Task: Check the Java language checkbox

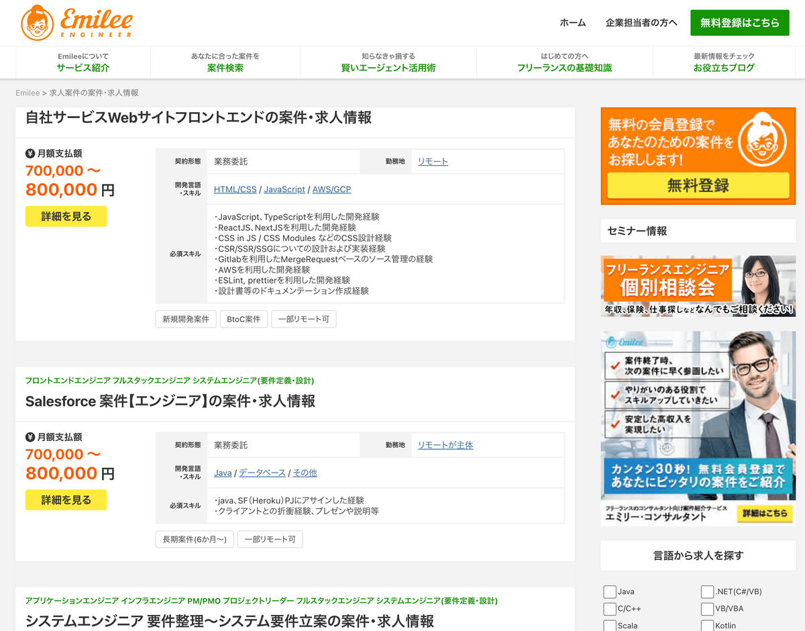Action: [610, 591]
